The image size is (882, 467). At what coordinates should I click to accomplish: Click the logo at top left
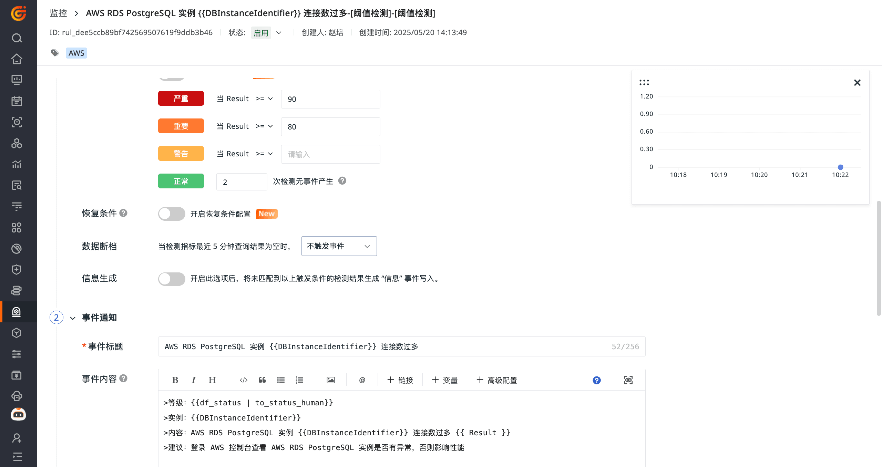point(18,13)
